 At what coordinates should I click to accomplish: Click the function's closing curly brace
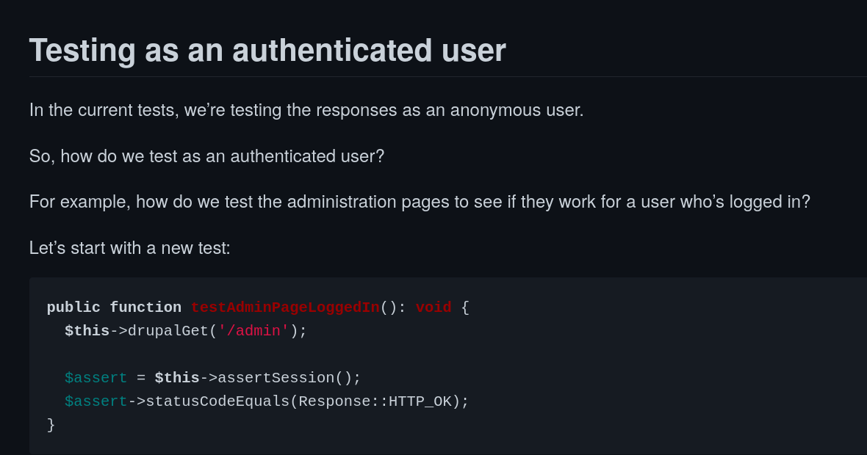[51, 425]
